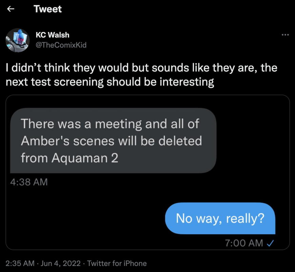Click the back arrow icon
The image size is (295, 272).
click(x=11, y=9)
